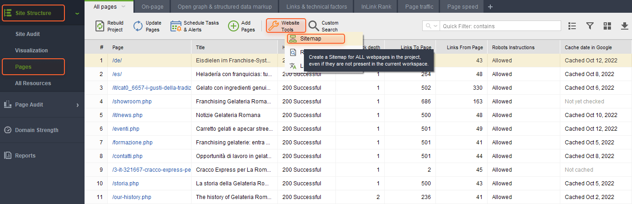Click the Add Pages plus icon
This screenshot has height=204, width=632.
pyautogui.click(x=234, y=26)
